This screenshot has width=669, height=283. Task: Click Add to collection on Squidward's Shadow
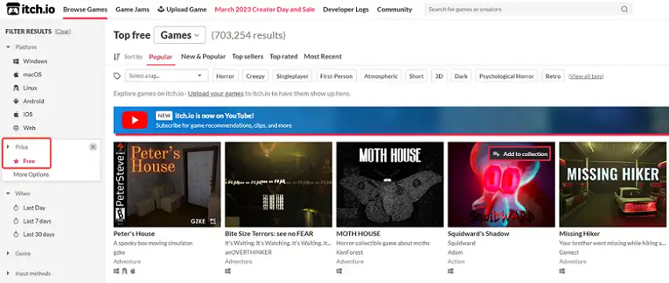[520, 154]
